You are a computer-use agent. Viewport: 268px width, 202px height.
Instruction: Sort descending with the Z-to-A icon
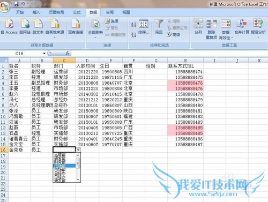(x=133, y=35)
